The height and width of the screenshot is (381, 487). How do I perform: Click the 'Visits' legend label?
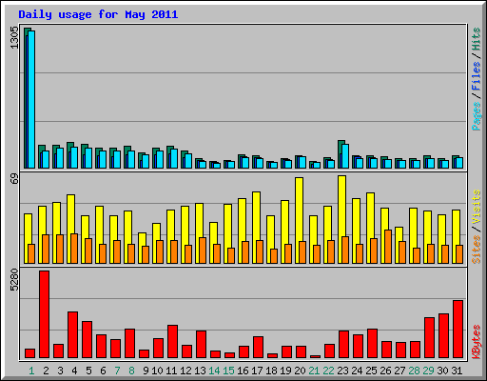(477, 207)
